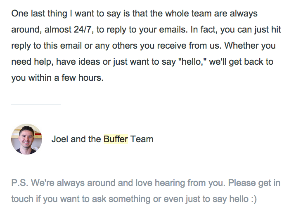
Task: Click the phrase "you receive from us"
Action: pyautogui.click(x=178, y=45)
